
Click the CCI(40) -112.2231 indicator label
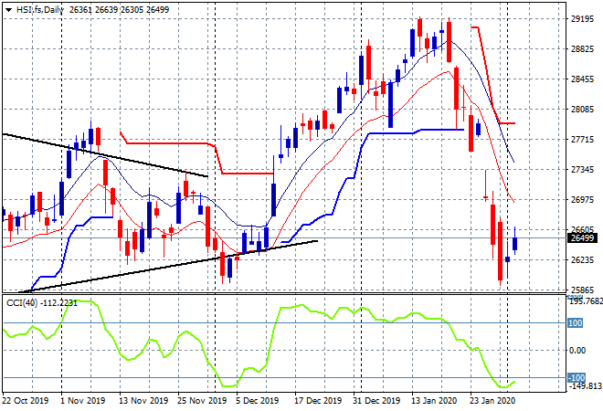pyautogui.click(x=41, y=303)
